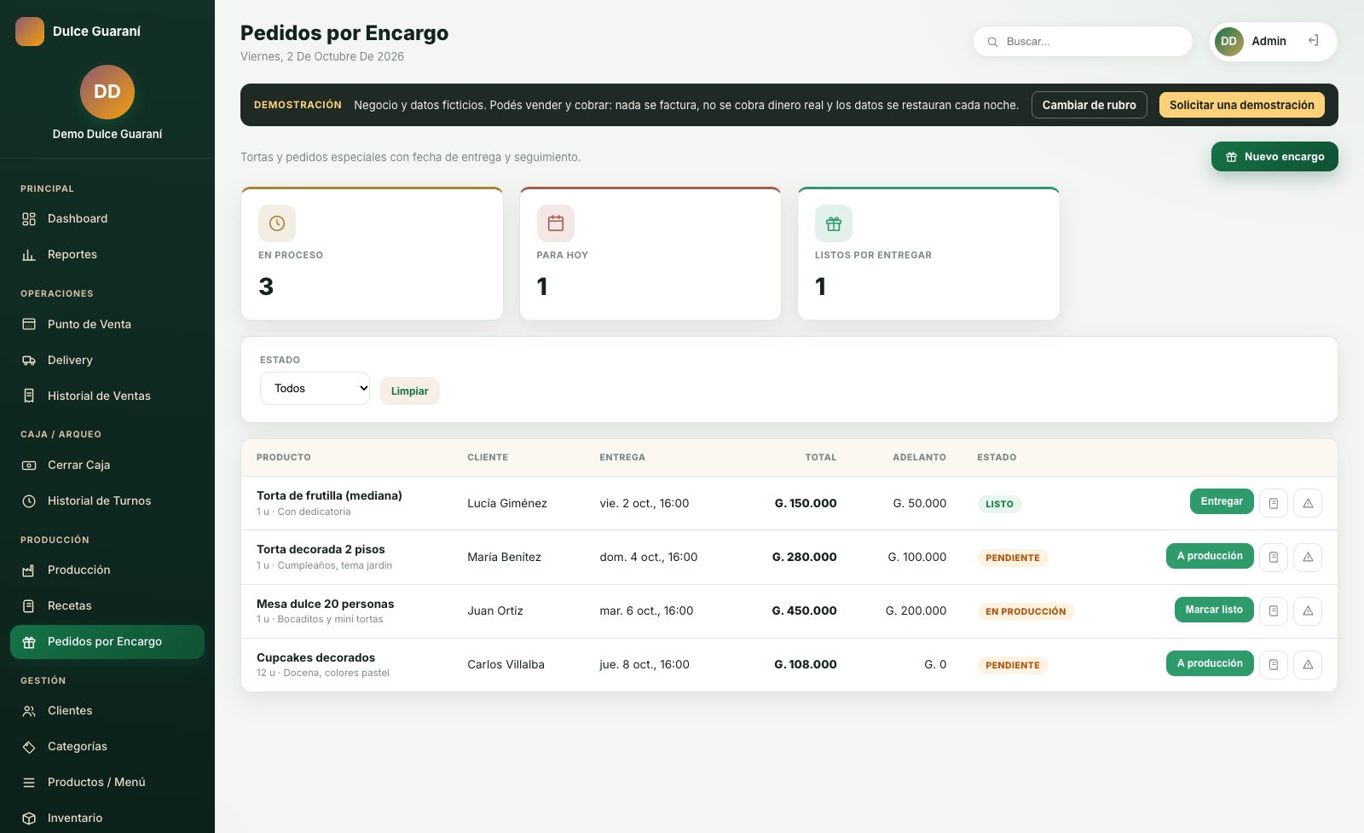Open Inventario in sidebar
This screenshot has width=1364, height=833.
[107, 818]
